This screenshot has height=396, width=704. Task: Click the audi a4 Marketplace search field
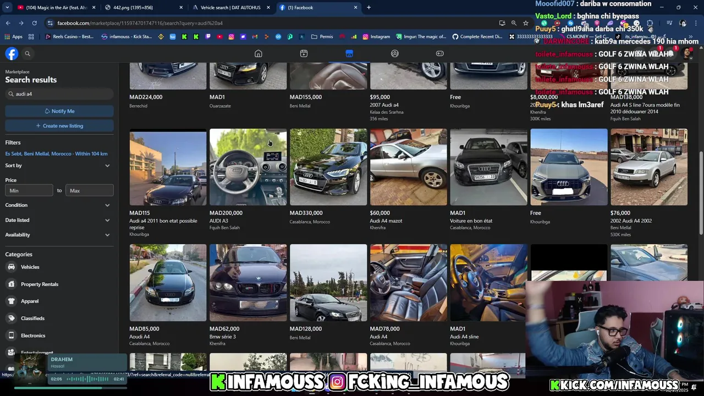pyautogui.click(x=59, y=94)
